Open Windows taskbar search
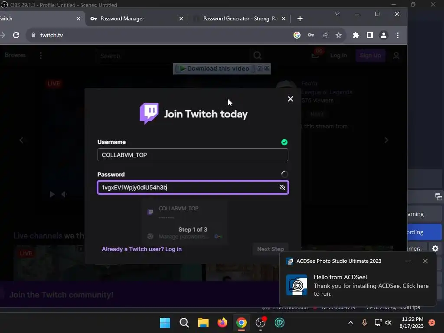This screenshot has height=333, width=444. [184, 323]
